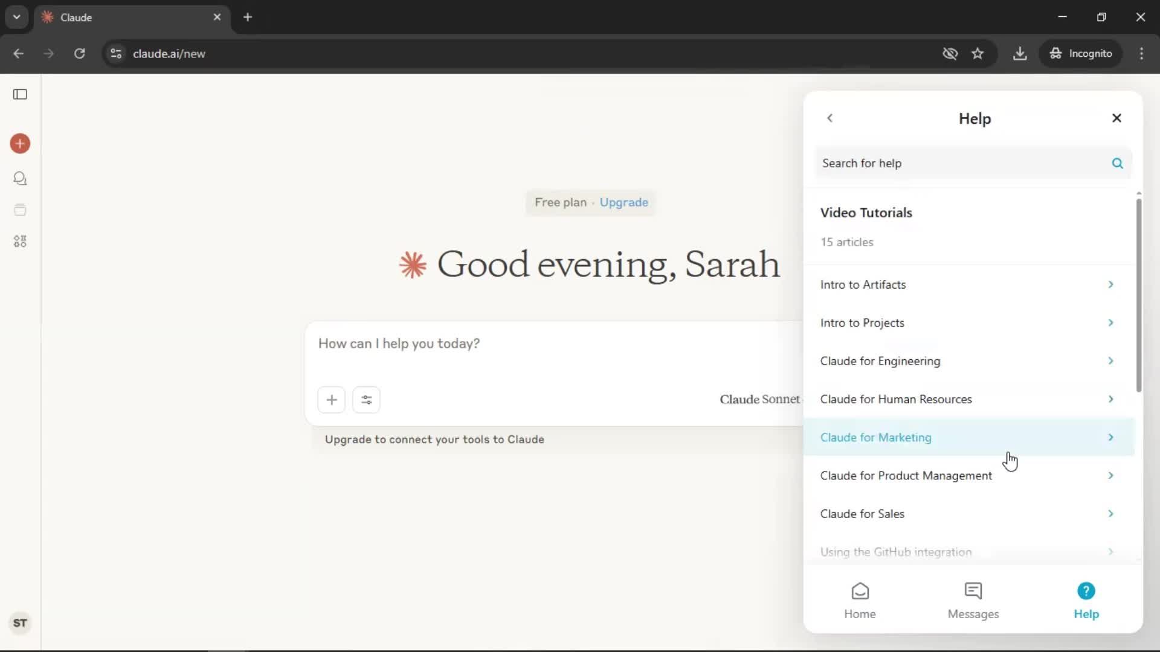Bookmark this page with the star icon
The image size is (1160, 652).
(978, 53)
